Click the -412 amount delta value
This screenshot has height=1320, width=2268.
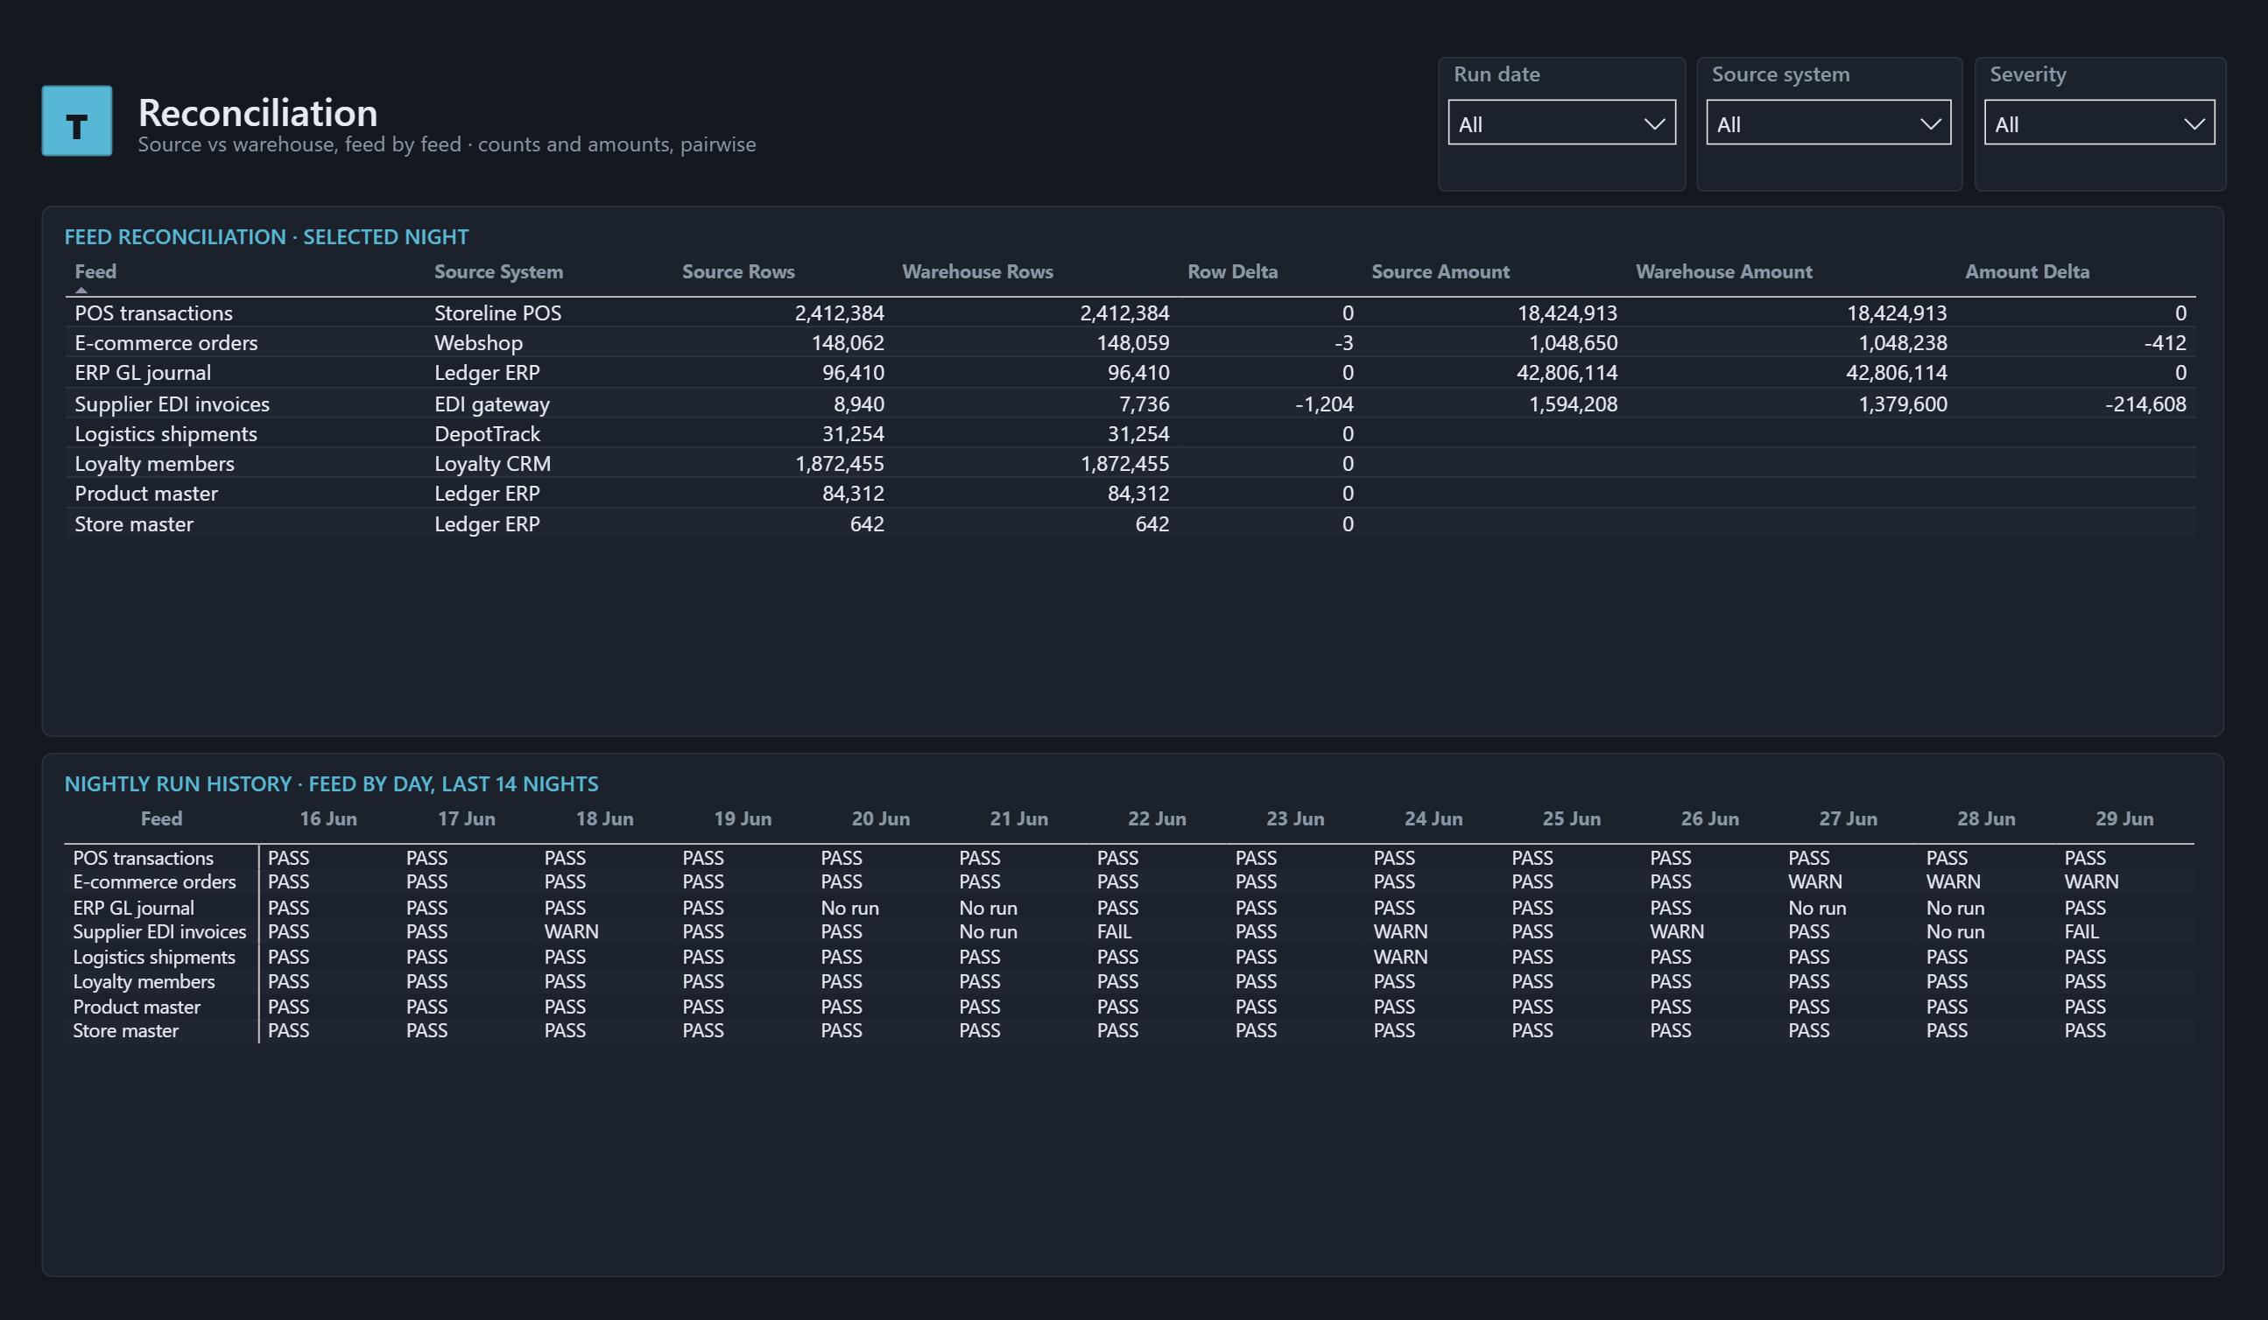(x=2165, y=343)
